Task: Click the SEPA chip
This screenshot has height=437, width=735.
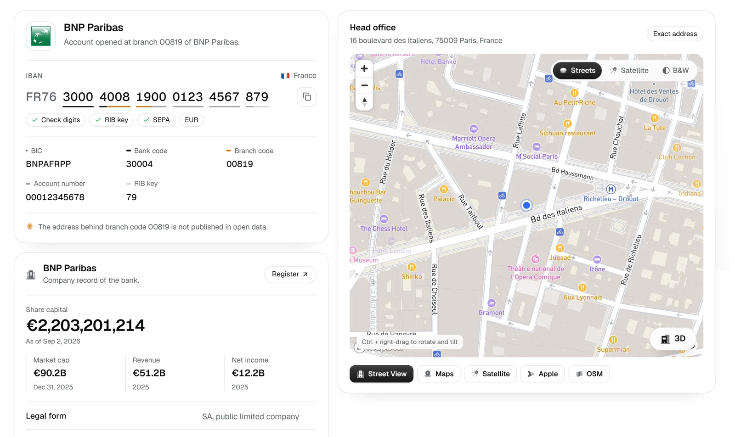Action: pyautogui.click(x=156, y=120)
